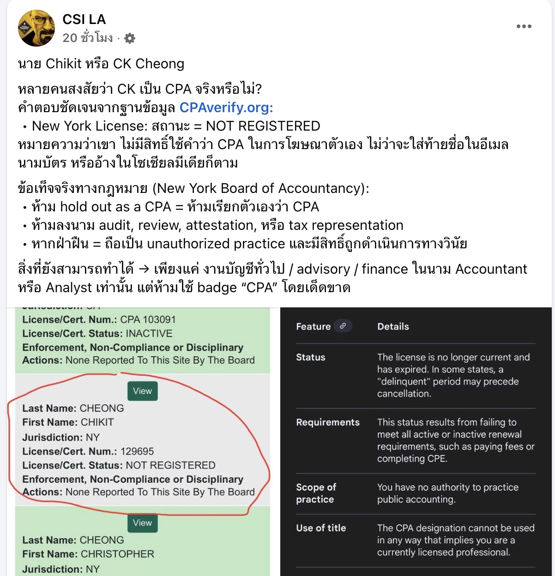
Task: Open the three-dot post options menu
Action: [524, 26]
